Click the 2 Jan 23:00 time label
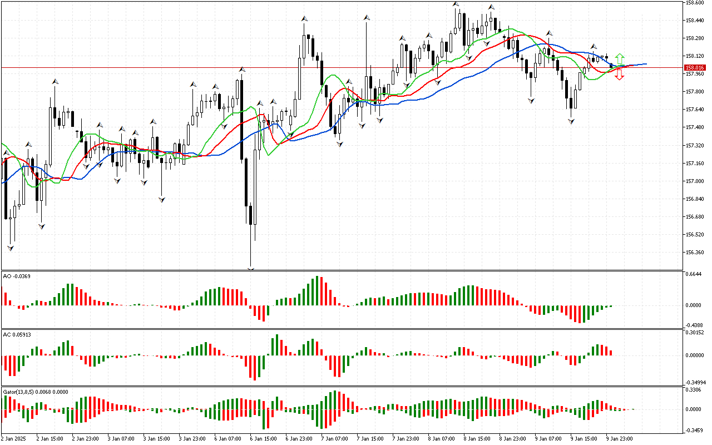Image resolution: width=712 pixels, height=445 pixels. (85, 438)
